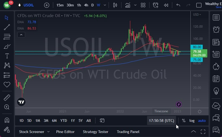Set range to 5Y
222x137 pixels.
point(81,121)
